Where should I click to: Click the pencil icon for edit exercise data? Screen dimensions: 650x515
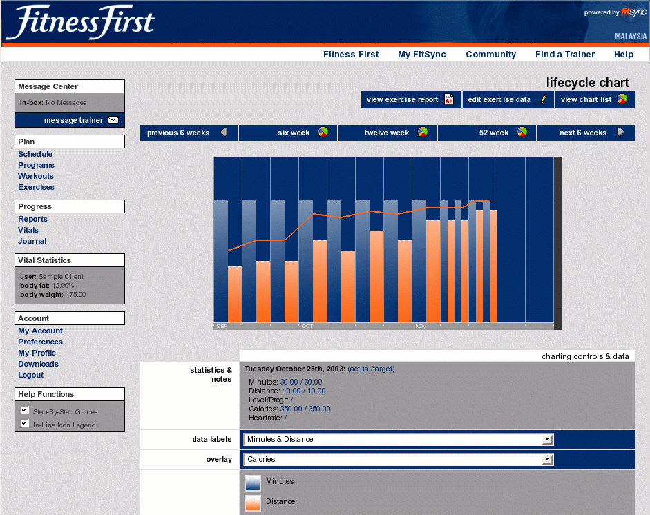543,99
